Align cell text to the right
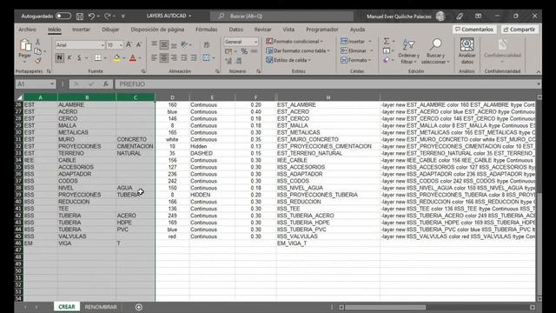Image resolution: width=556 pixels, height=313 pixels. click(174, 57)
